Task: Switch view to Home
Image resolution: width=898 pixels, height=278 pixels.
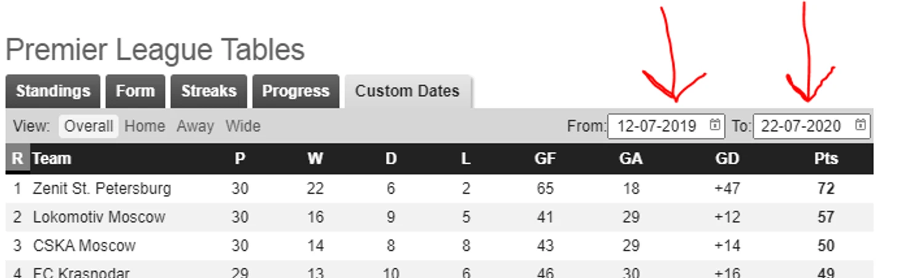Action: click(145, 126)
